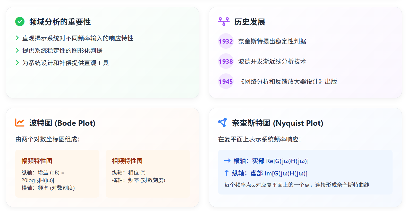Image resolution: width=408 pixels, height=211 pixels.
Task: Click the heading 波特图 (Bode Plot)
Action: 62,123
